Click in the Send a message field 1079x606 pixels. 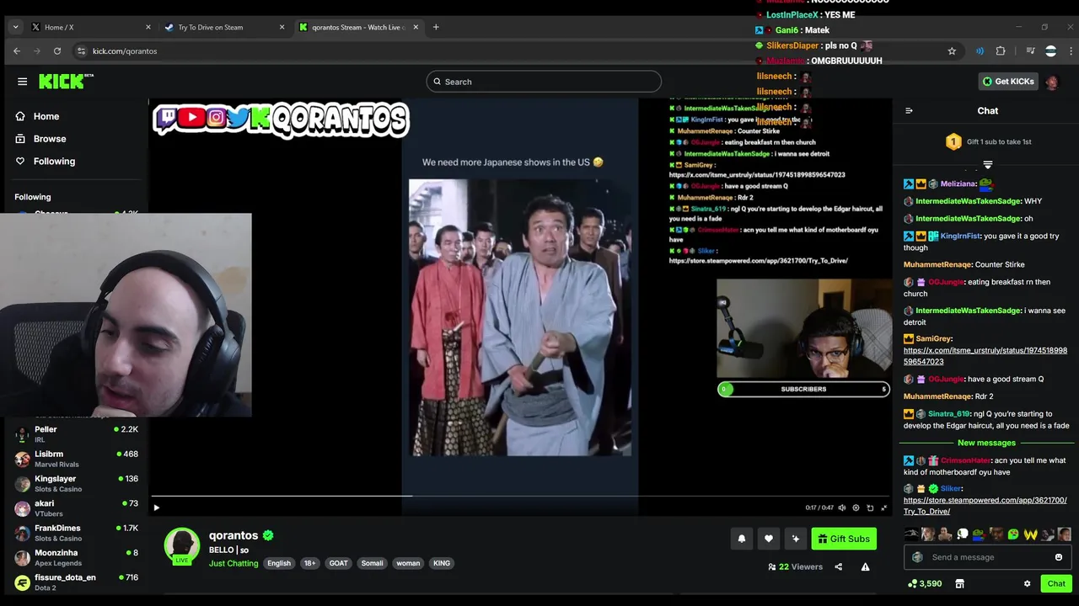(986, 557)
